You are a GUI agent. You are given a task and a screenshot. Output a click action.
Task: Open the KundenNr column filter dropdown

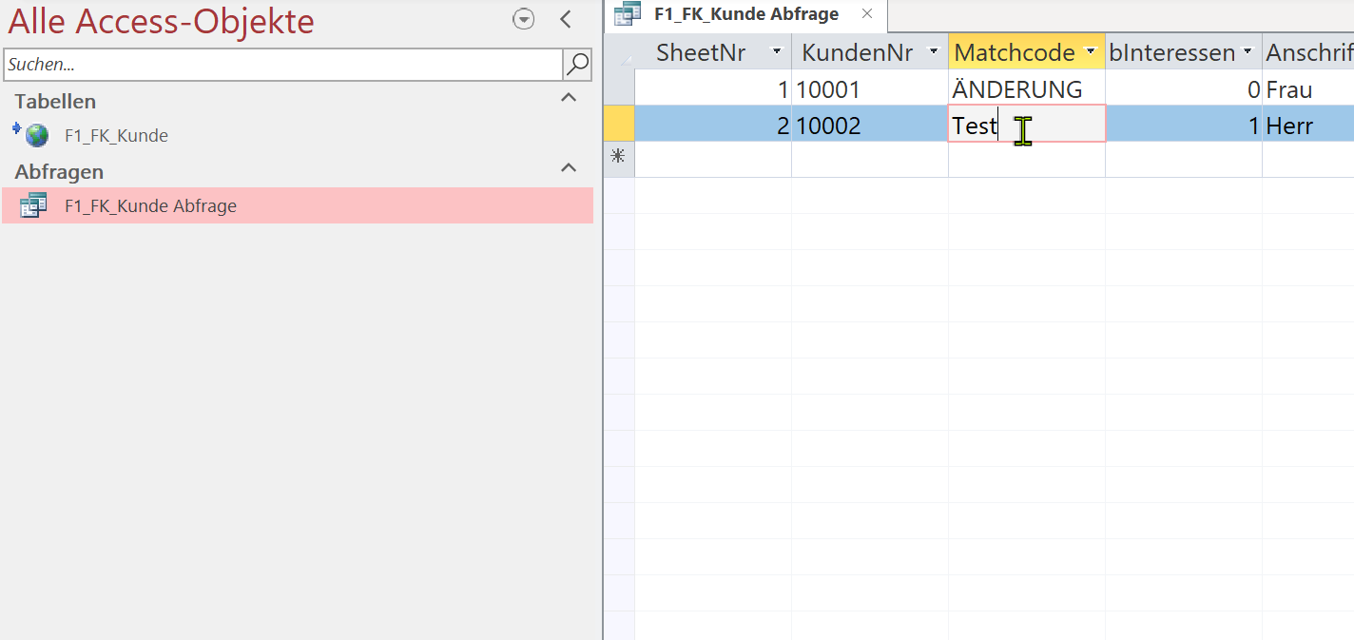pos(934,52)
